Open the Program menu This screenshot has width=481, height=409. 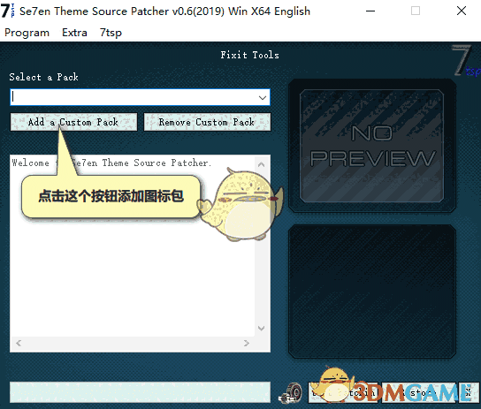(x=27, y=33)
